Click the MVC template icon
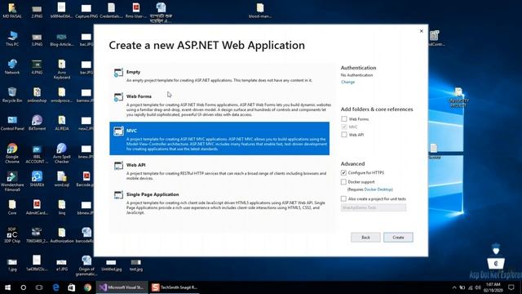This screenshot has height=294, width=522. [x=118, y=131]
